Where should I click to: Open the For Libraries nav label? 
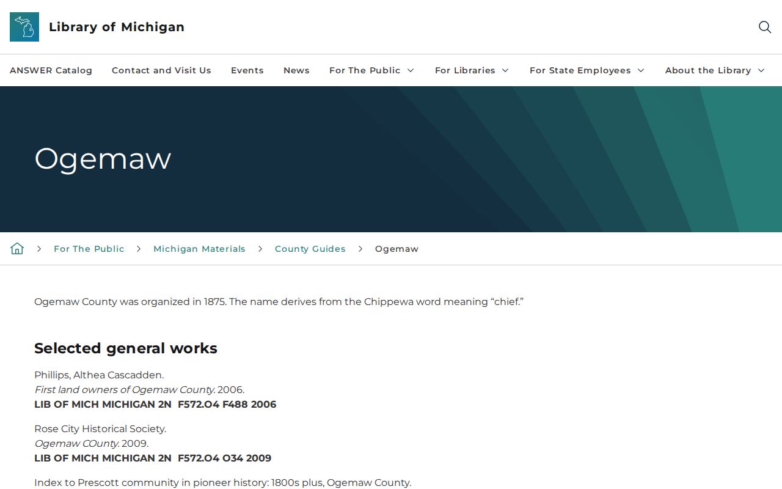pyautogui.click(x=465, y=70)
